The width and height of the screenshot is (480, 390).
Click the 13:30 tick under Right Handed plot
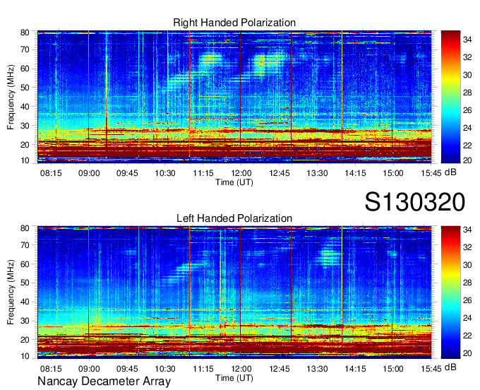point(317,173)
